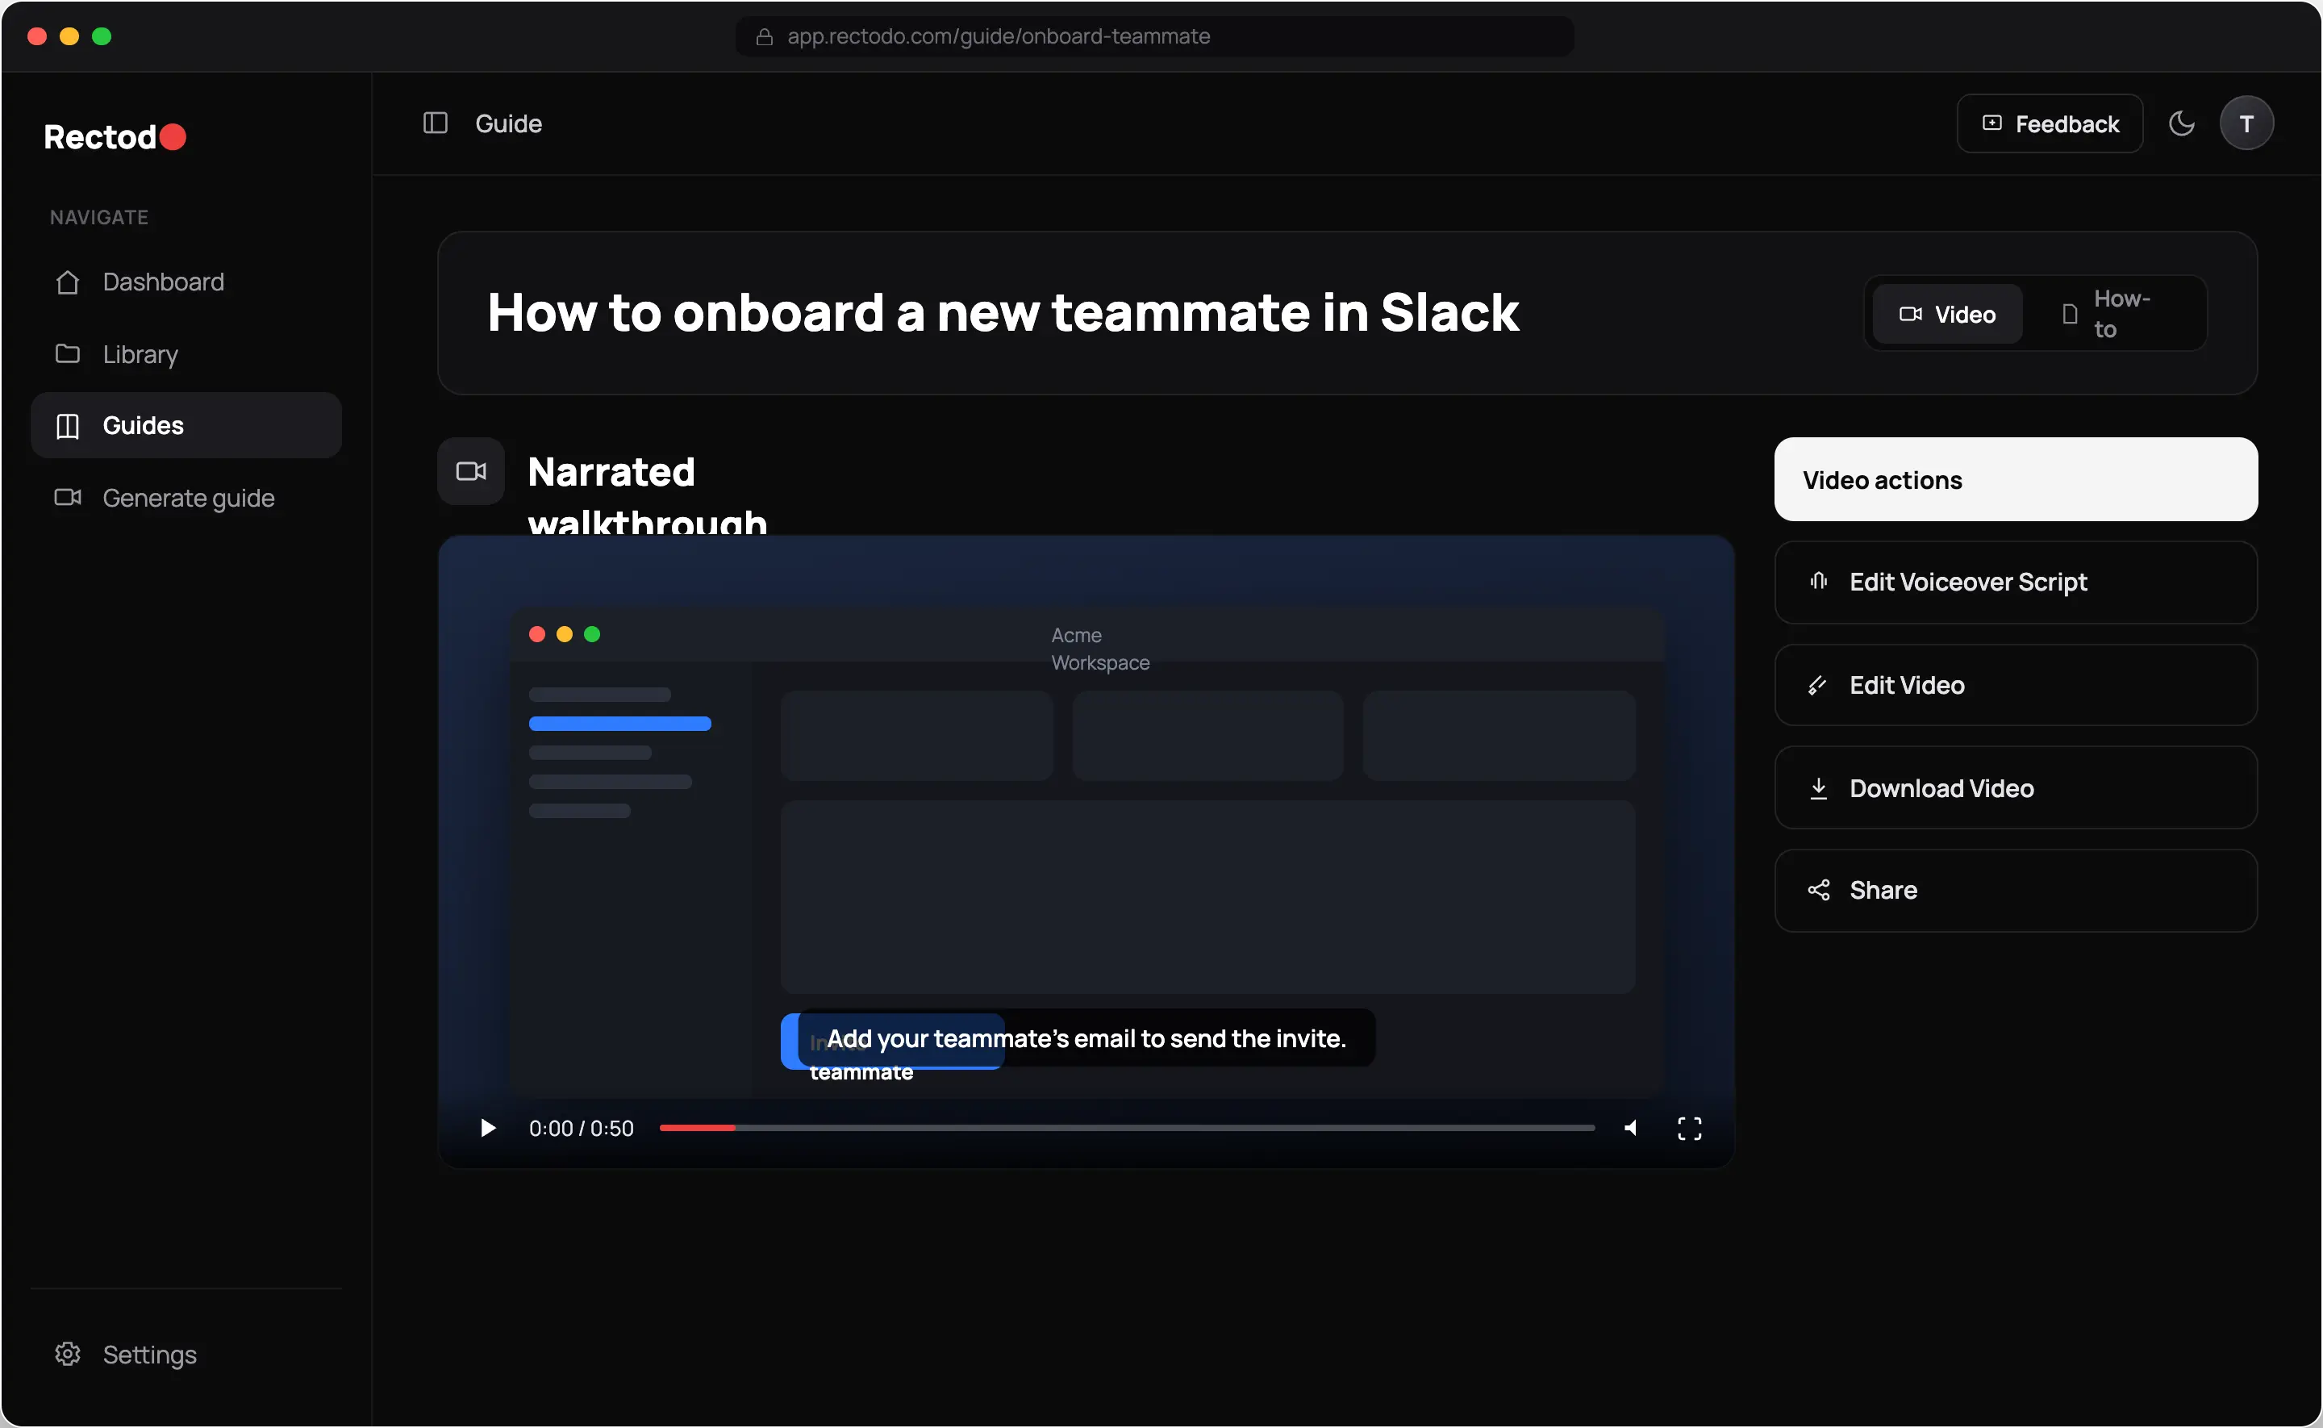Click the video caption about teammate's email

click(1086, 1038)
